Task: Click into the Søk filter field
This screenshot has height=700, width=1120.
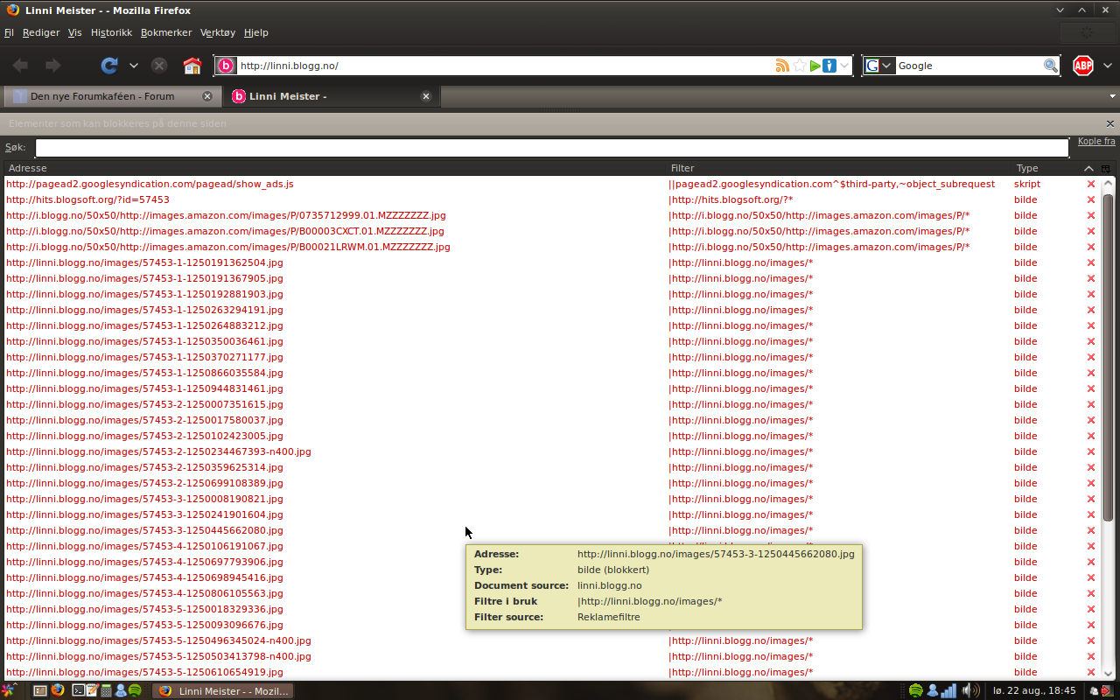Action: 552,148
